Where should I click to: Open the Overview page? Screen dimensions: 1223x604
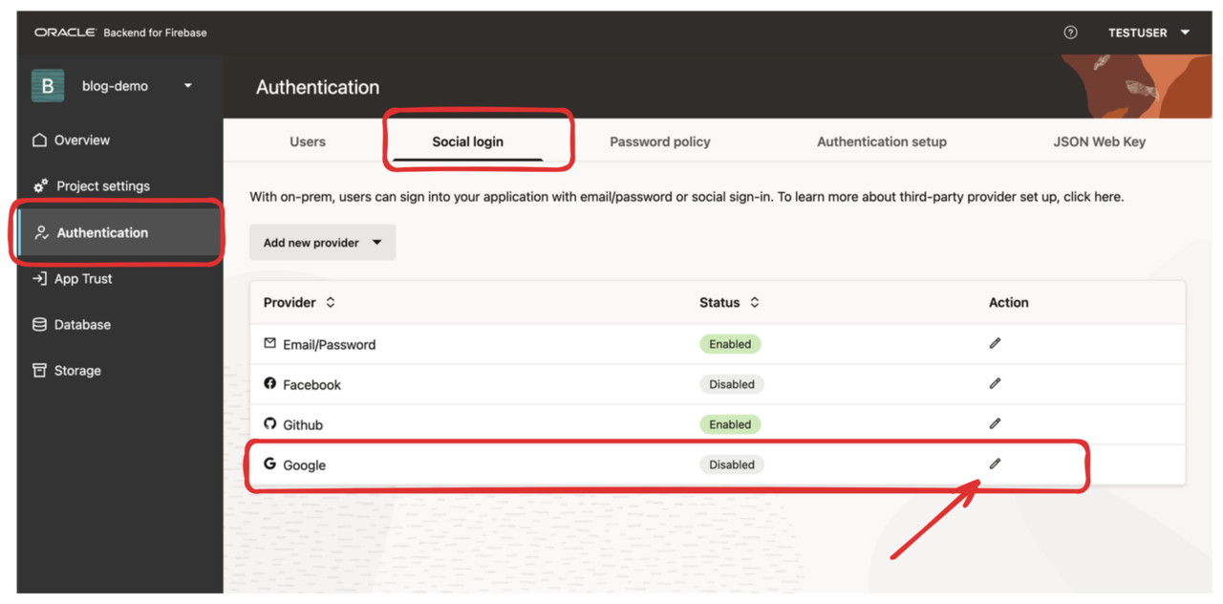pyautogui.click(x=72, y=140)
